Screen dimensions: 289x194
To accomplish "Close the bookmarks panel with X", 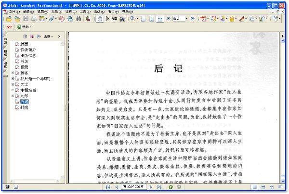I will (59, 36).
